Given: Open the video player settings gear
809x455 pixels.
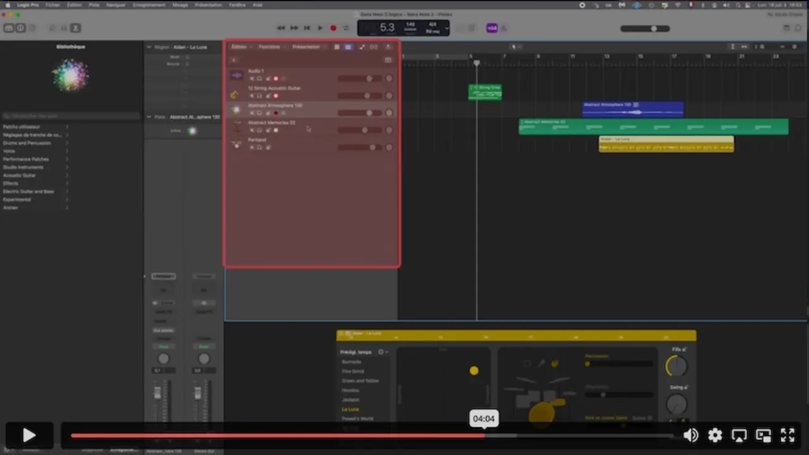Looking at the screenshot, I should 715,435.
